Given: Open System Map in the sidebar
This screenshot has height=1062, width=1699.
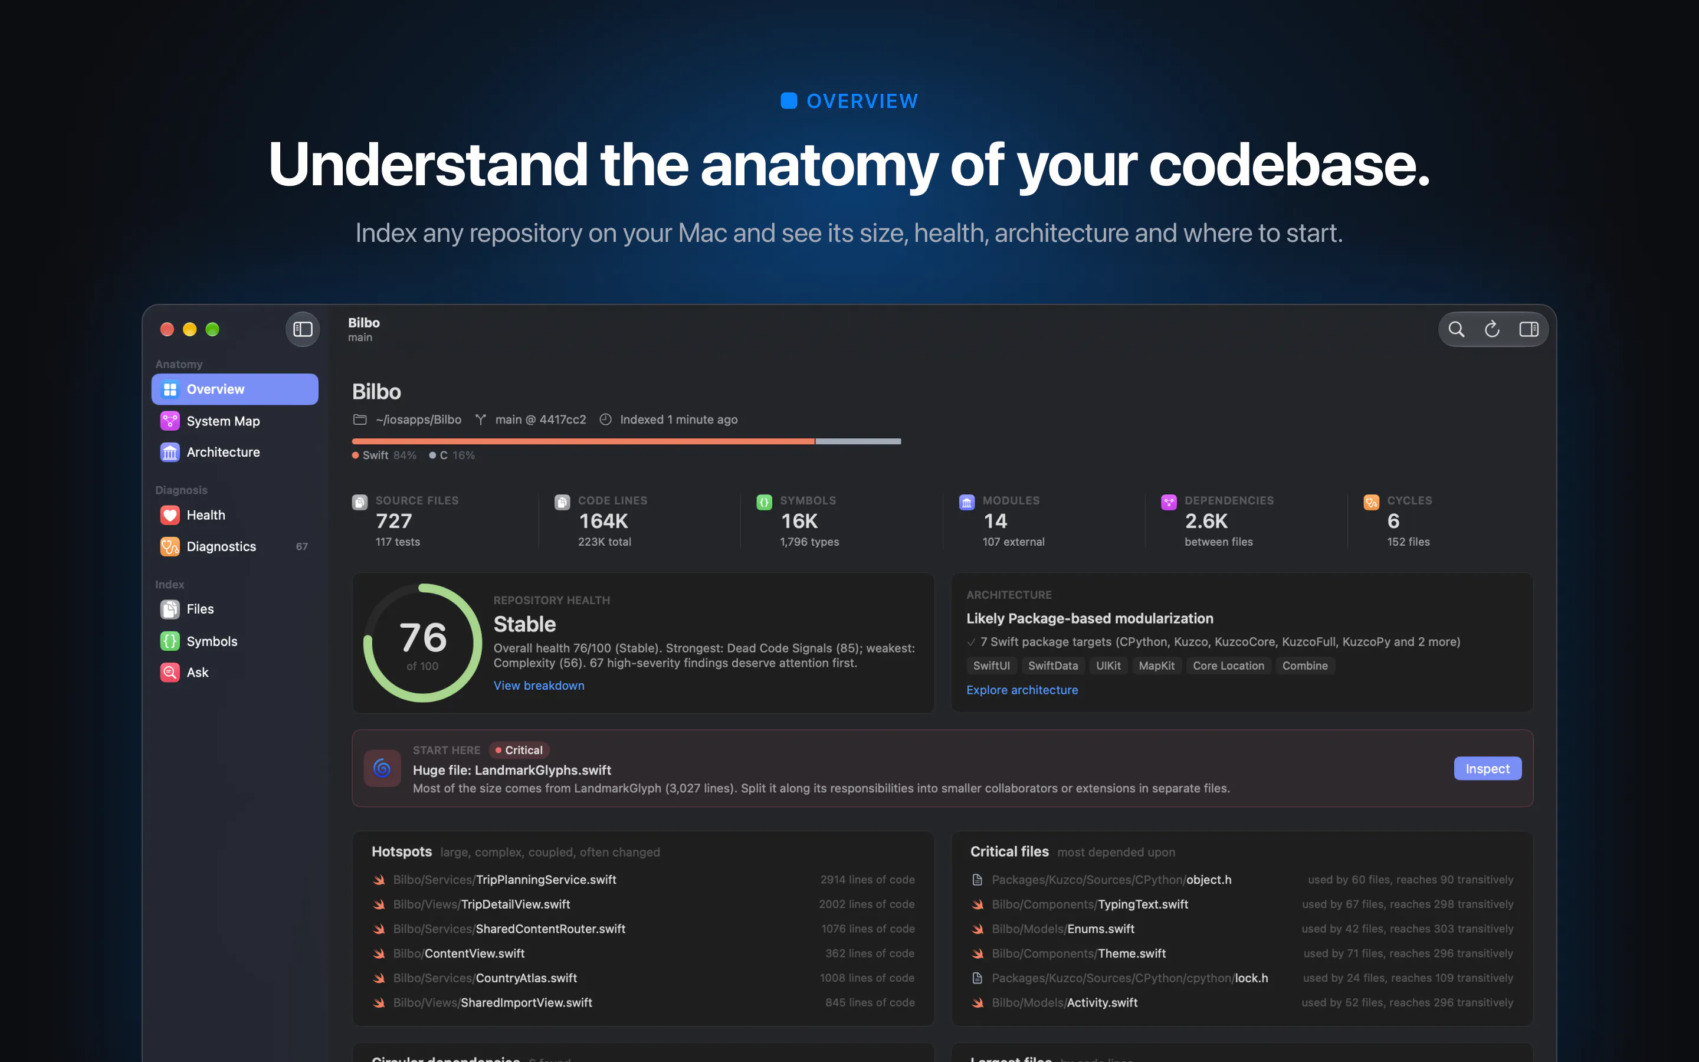Looking at the screenshot, I should [x=234, y=421].
